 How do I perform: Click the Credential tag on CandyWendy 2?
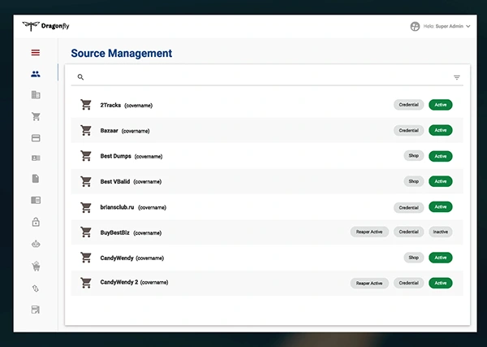409,283
